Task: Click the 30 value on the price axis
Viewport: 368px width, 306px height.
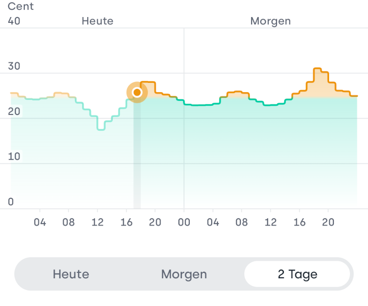Action: tap(14, 66)
